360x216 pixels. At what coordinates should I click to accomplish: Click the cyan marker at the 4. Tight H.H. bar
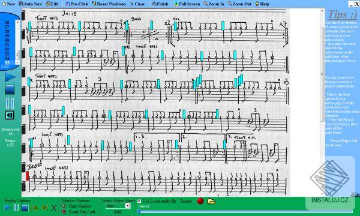[x=224, y=145]
